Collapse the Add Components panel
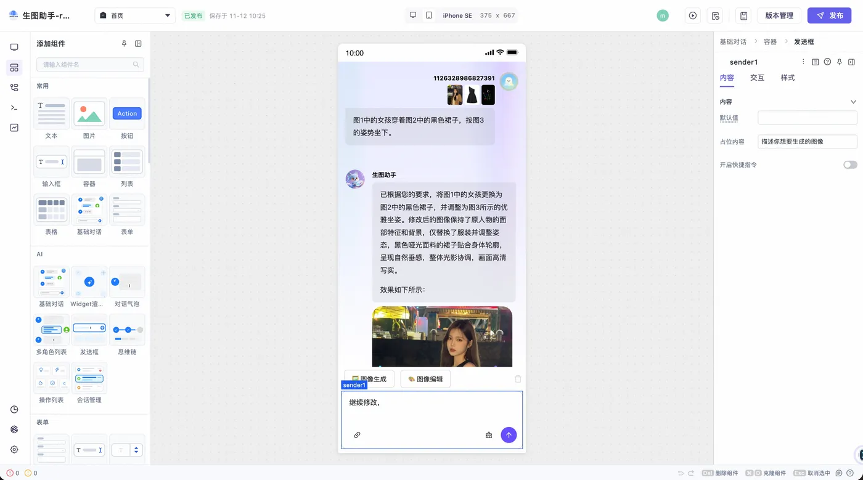Screen dimensions: 863x480 138,44
